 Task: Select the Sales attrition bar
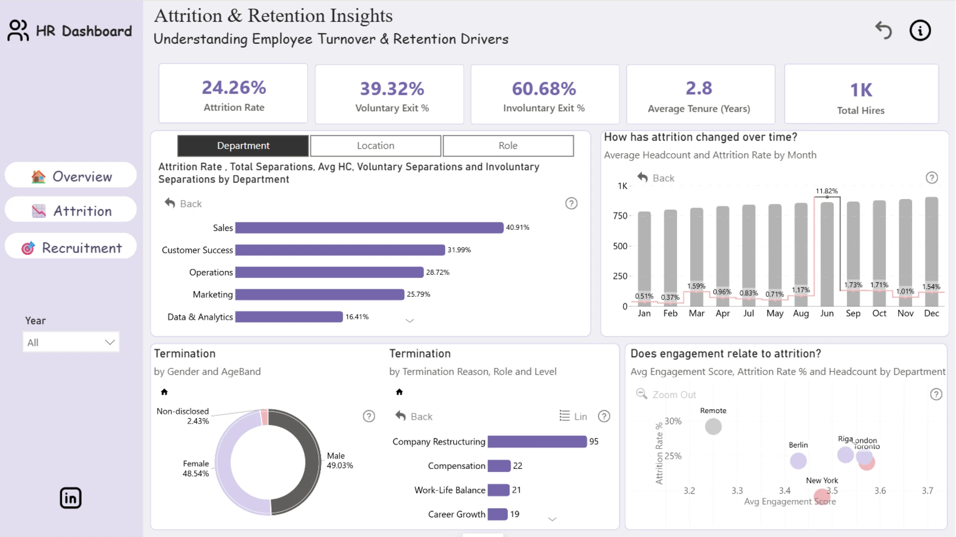[369, 228]
